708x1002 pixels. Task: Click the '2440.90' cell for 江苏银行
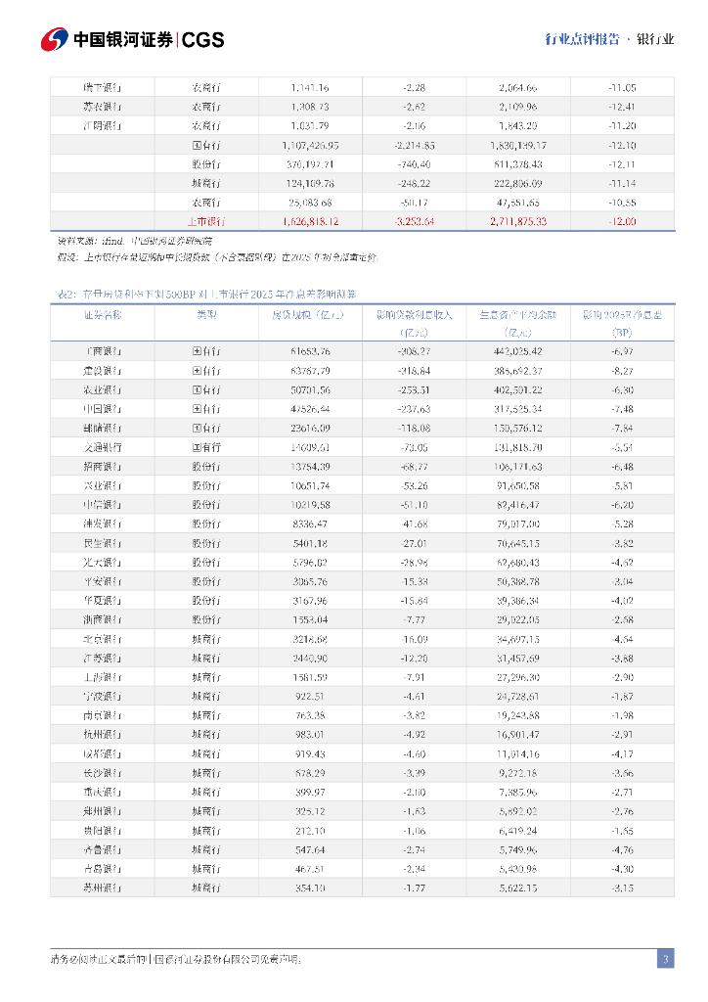[x=310, y=659]
